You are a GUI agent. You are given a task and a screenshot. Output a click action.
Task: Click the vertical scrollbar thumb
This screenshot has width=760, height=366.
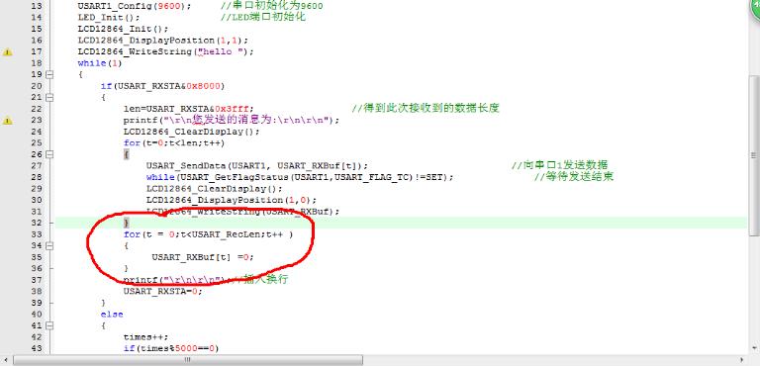coord(754,155)
